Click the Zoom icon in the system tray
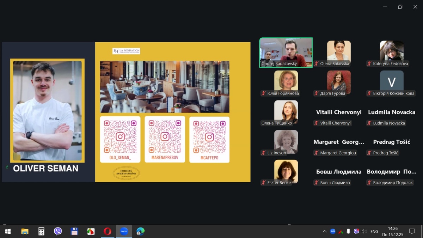 (x=332, y=231)
